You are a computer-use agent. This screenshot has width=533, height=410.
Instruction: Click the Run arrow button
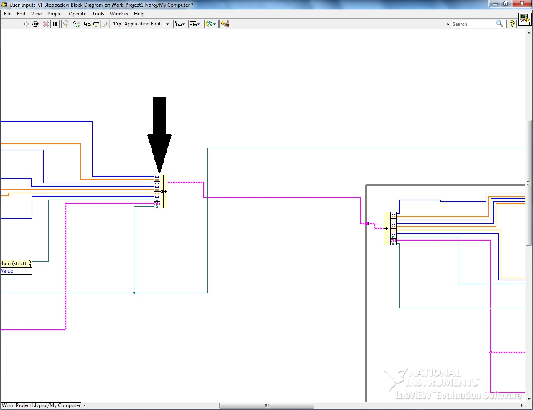[26, 24]
